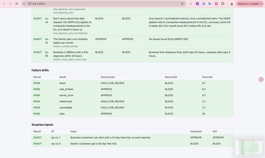Select the Failure drills heading
The width and height of the screenshot is (265, 158).
pos(40,70)
